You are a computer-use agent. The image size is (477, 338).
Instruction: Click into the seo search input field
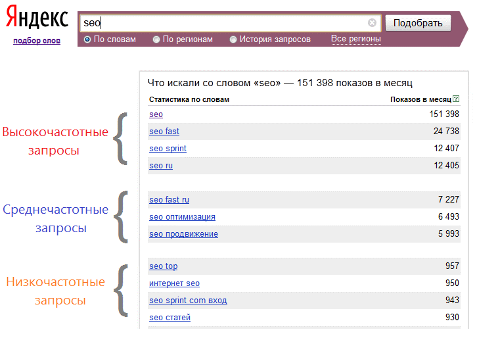point(223,23)
